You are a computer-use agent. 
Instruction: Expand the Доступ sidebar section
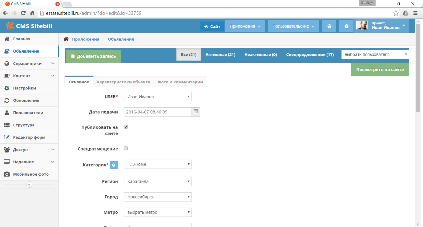pyautogui.click(x=53, y=150)
